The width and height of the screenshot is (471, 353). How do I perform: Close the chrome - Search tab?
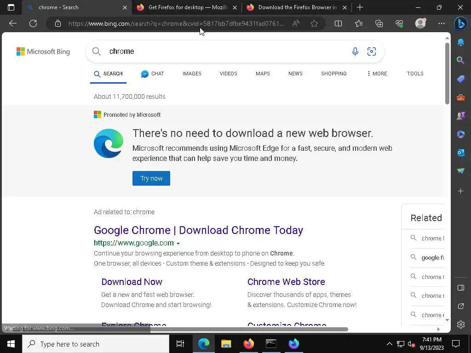[125, 7]
